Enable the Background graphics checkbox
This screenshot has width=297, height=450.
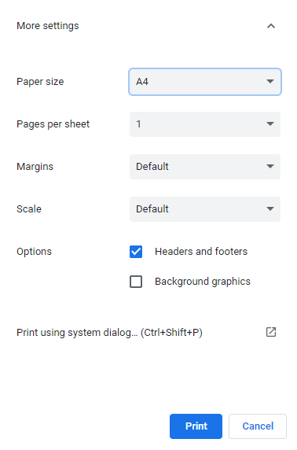pos(136,282)
